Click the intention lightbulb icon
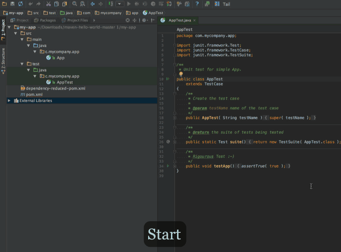341x252 pixels. 181,74
